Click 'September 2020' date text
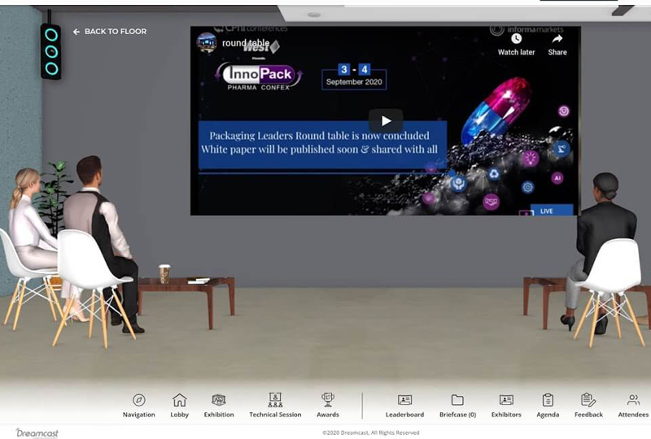The image size is (651, 439). (354, 82)
